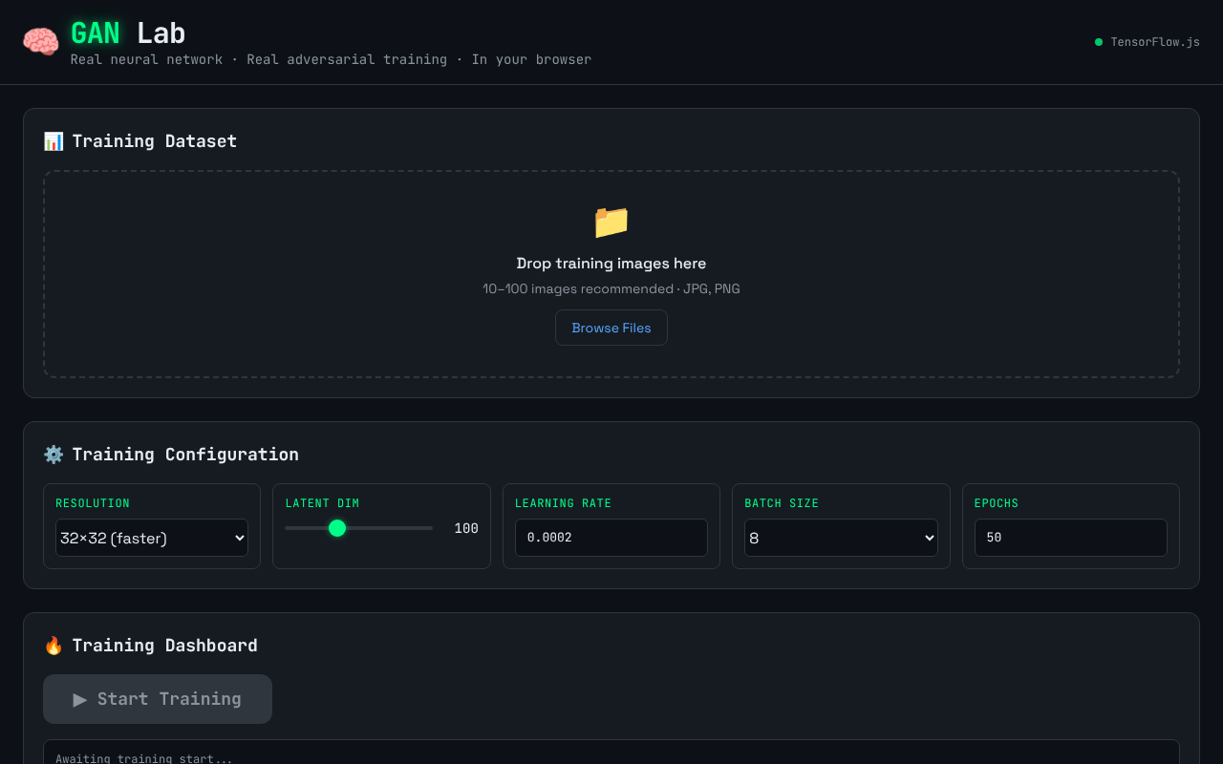The image size is (1223, 764).
Task: Click the LEARNING RATE label
Action: (564, 503)
